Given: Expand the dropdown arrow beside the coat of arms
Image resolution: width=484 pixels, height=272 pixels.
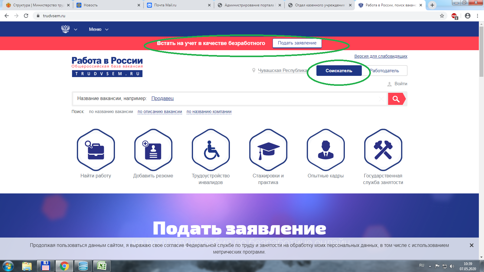Looking at the screenshot, I should (76, 29).
